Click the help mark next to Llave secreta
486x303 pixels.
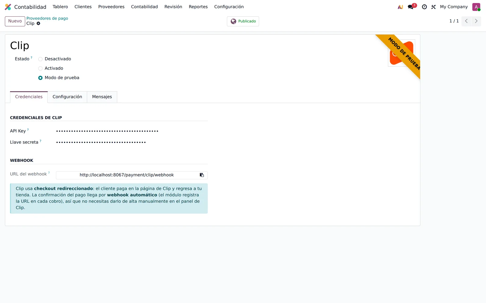(40, 141)
